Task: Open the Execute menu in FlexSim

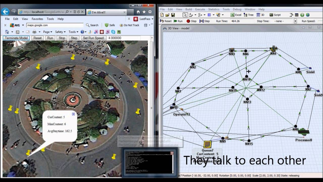Action: tap(200, 9)
